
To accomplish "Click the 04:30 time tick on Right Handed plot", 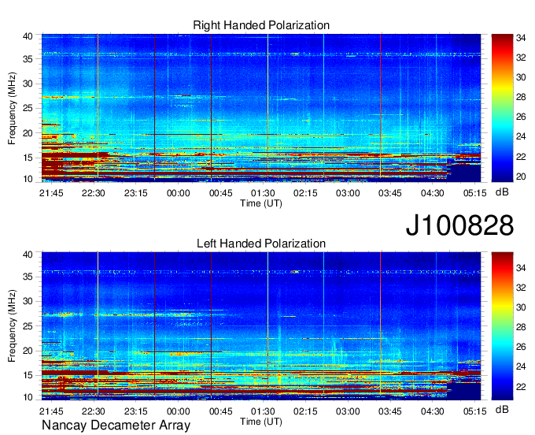I will click(432, 193).
